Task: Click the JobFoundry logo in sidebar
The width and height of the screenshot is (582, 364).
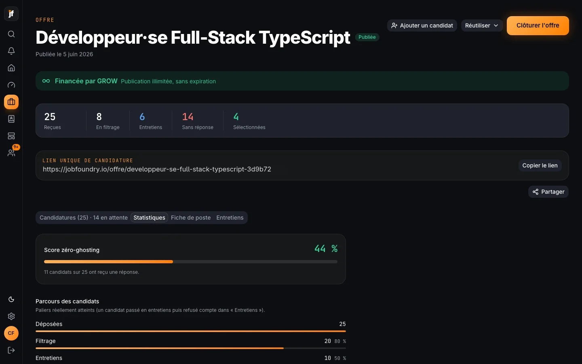Action: (11, 14)
